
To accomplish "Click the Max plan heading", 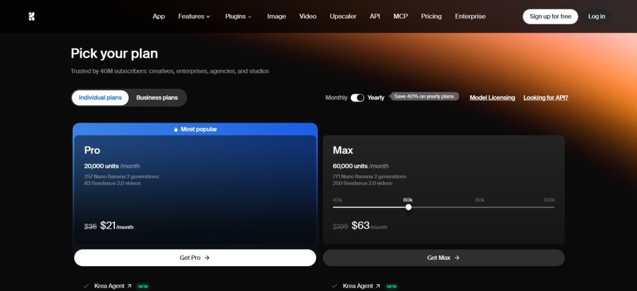I will point(343,150).
